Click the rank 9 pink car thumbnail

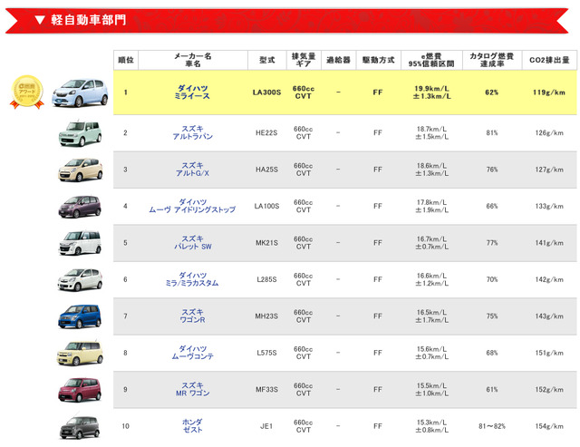(x=80, y=390)
